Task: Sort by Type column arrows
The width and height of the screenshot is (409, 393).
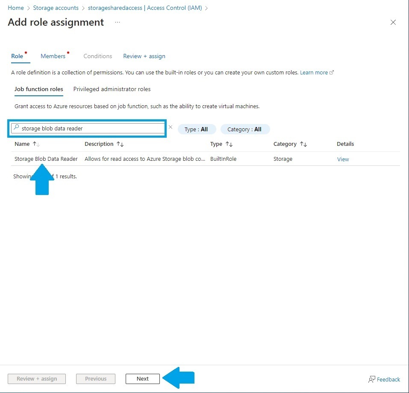Action: [229, 144]
